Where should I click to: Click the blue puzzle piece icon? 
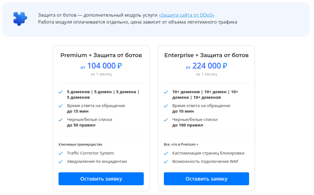(20, 19)
